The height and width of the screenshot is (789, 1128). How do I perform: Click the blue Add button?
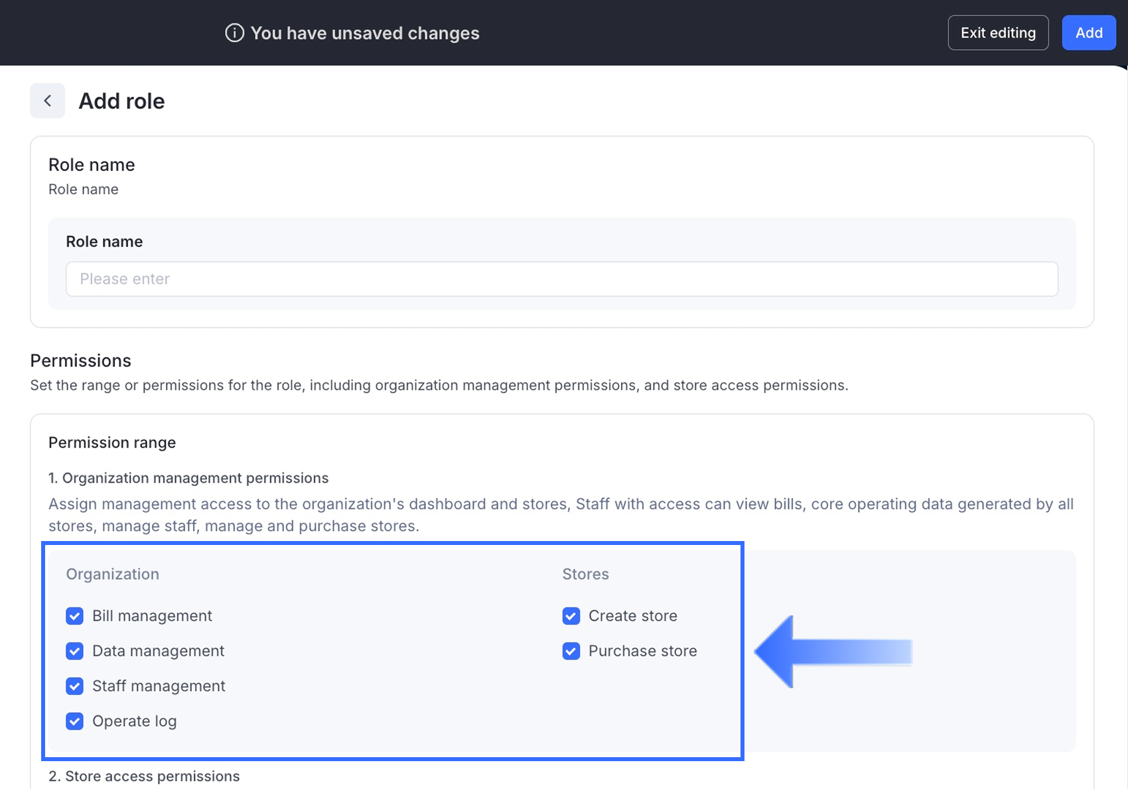1088,33
